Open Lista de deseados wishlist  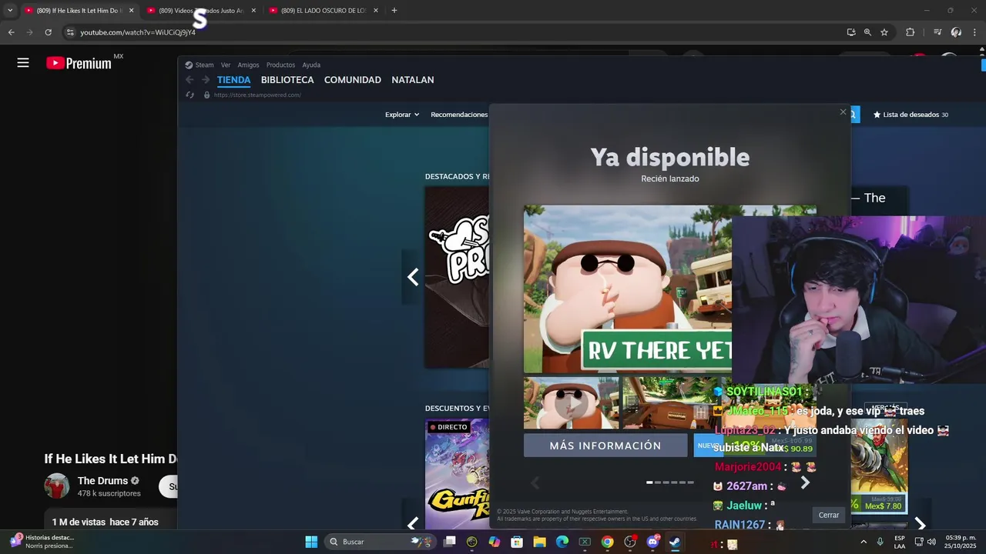click(911, 115)
